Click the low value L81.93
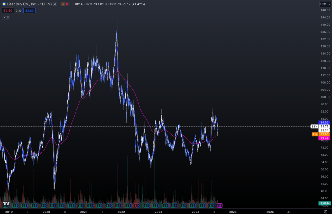332x214 pixels. [103, 4]
